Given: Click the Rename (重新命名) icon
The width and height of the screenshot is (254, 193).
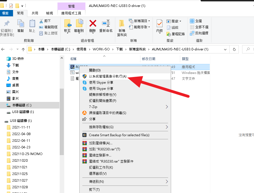Looking at the screenshot, I should pyautogui.click(x=106, y=23).
